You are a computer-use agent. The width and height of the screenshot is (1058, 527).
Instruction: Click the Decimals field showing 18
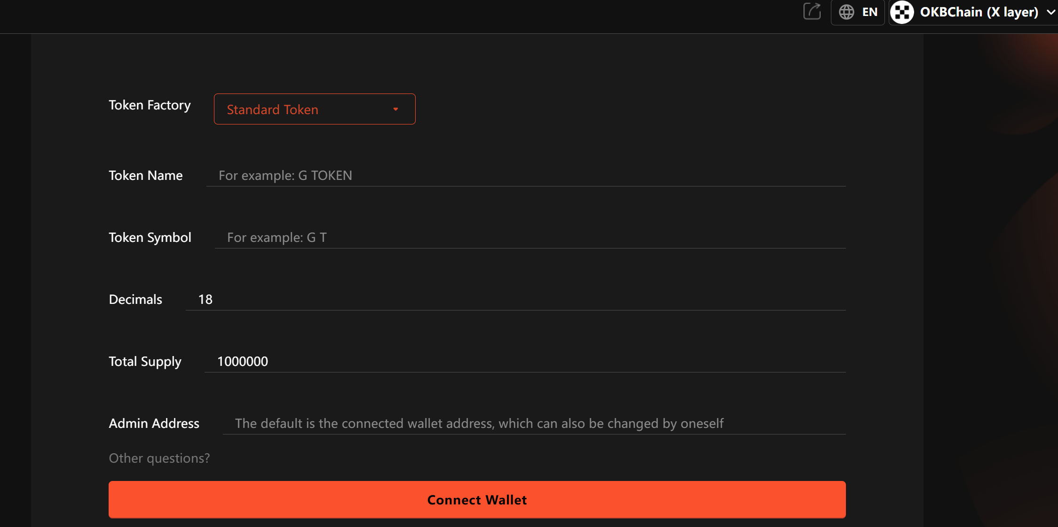coord(515,299)
